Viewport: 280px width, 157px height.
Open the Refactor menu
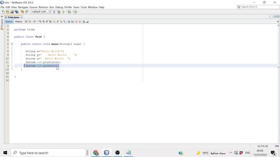tap(43, 7)
